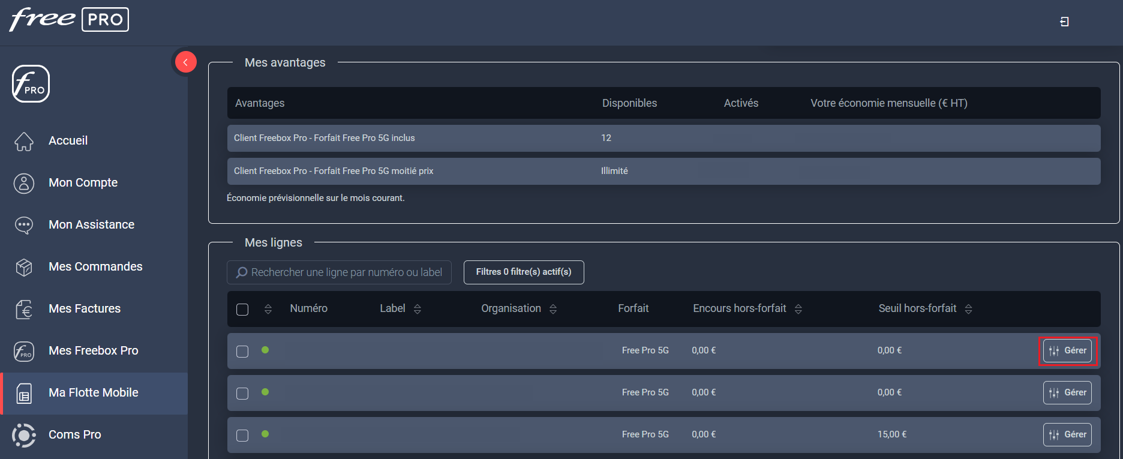Screen dimensions: 1123x459
Task: Open Mon Compte in the sidebar
Action: (94, 183)
